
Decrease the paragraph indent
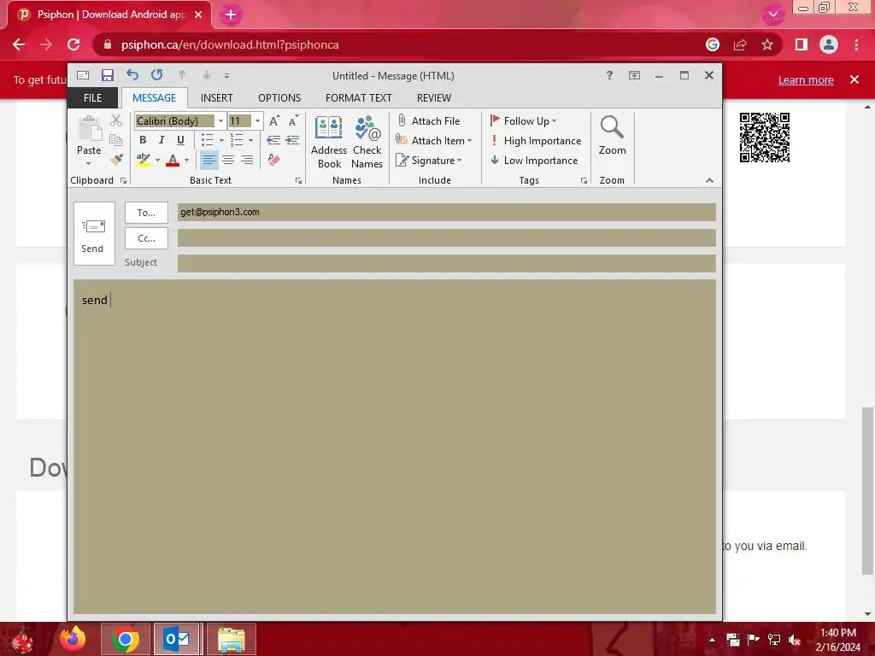(x=273, y=140)
